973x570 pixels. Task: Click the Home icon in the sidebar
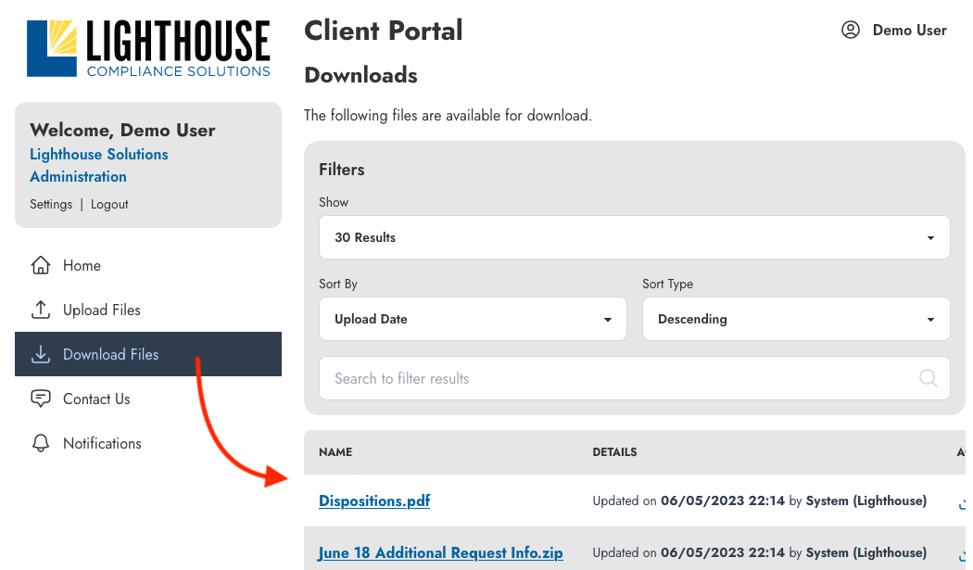41,265
